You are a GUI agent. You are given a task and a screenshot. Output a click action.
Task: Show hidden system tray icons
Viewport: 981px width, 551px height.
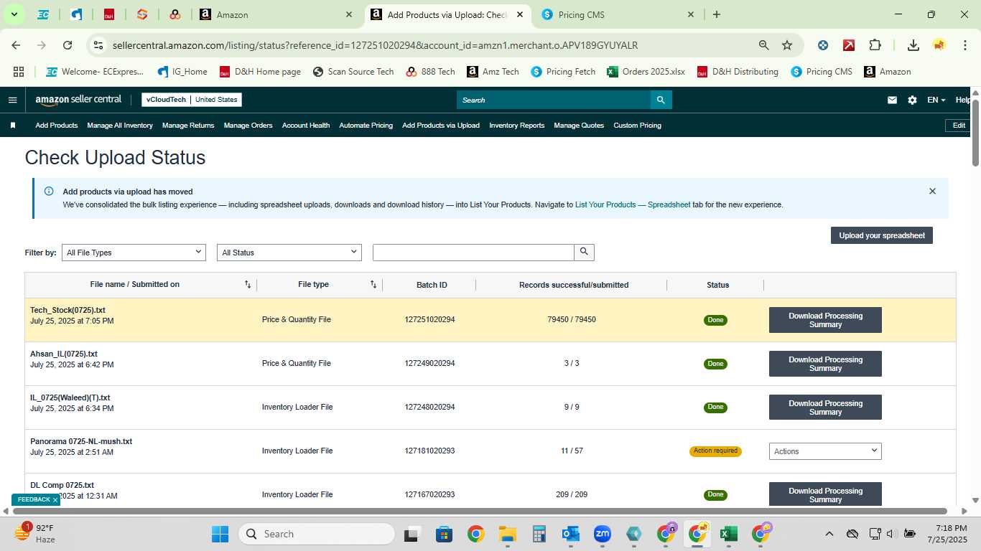(x=829, y=534)
